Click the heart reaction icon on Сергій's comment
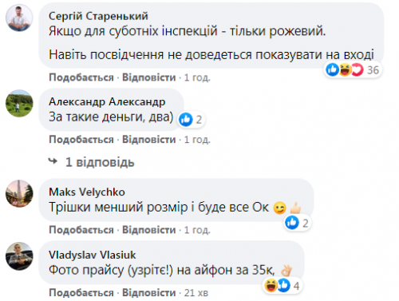399x301 pixels. tap(358, 70)
